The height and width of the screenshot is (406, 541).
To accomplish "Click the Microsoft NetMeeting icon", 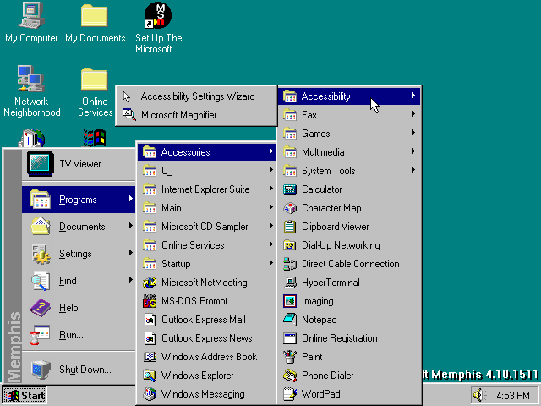I will click(x=150, y=283).
